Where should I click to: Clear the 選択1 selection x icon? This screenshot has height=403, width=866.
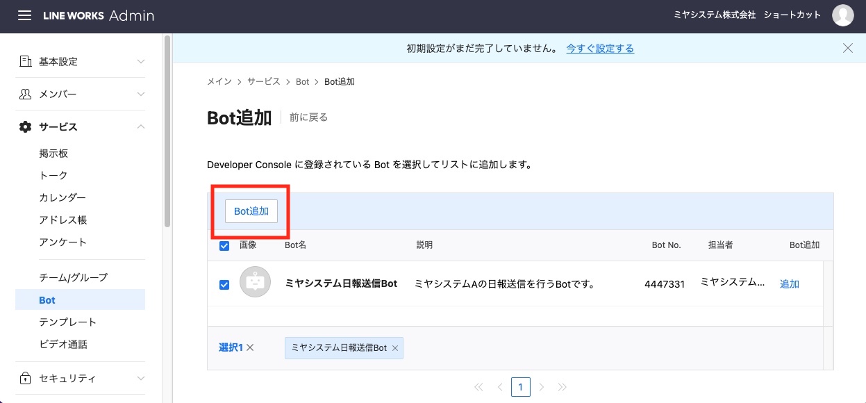pos(250,347)
